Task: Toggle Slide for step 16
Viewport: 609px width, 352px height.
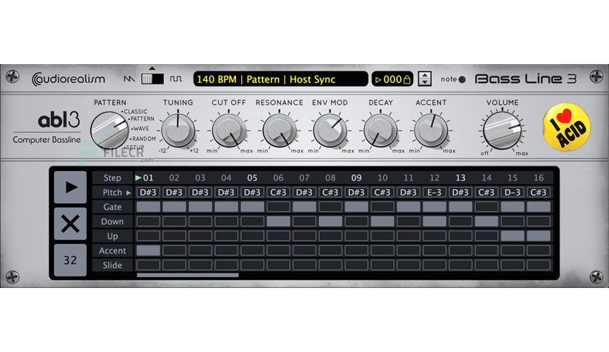Action: coord(538,265)
